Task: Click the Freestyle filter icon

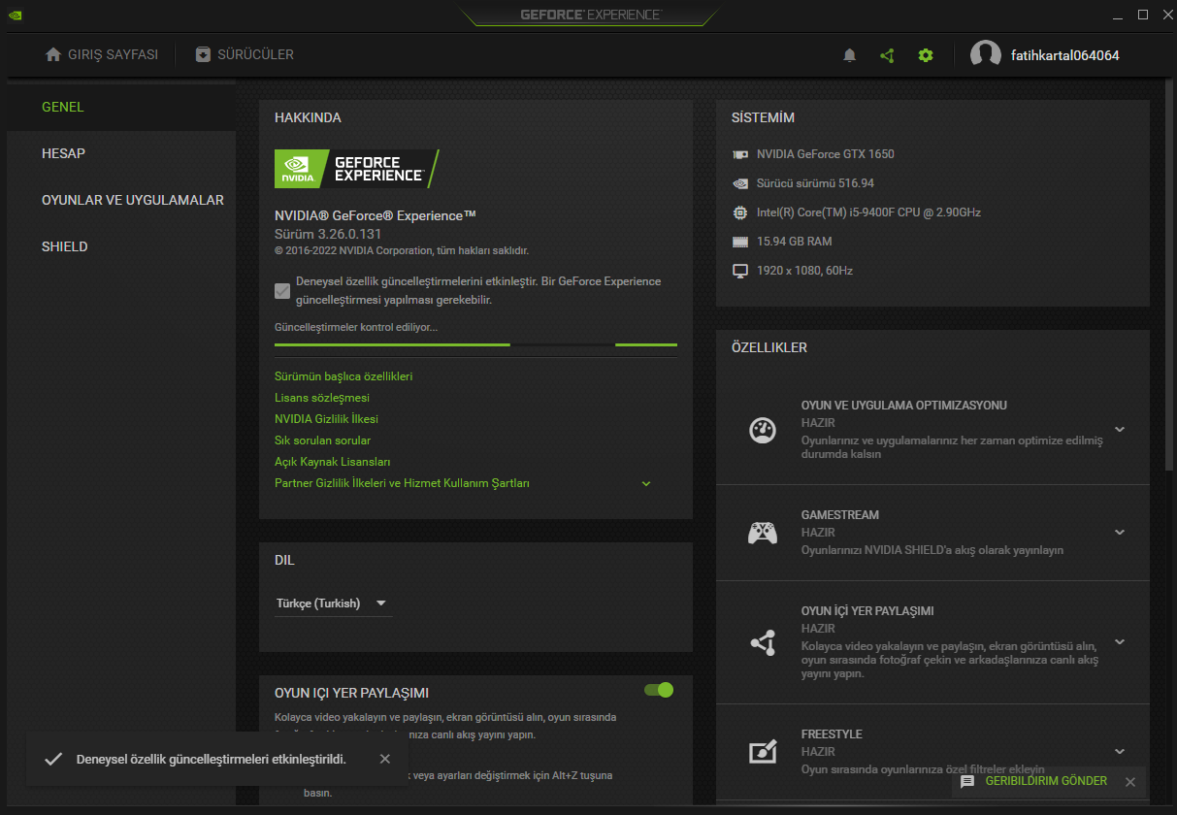Action: [x=763, y=752]
